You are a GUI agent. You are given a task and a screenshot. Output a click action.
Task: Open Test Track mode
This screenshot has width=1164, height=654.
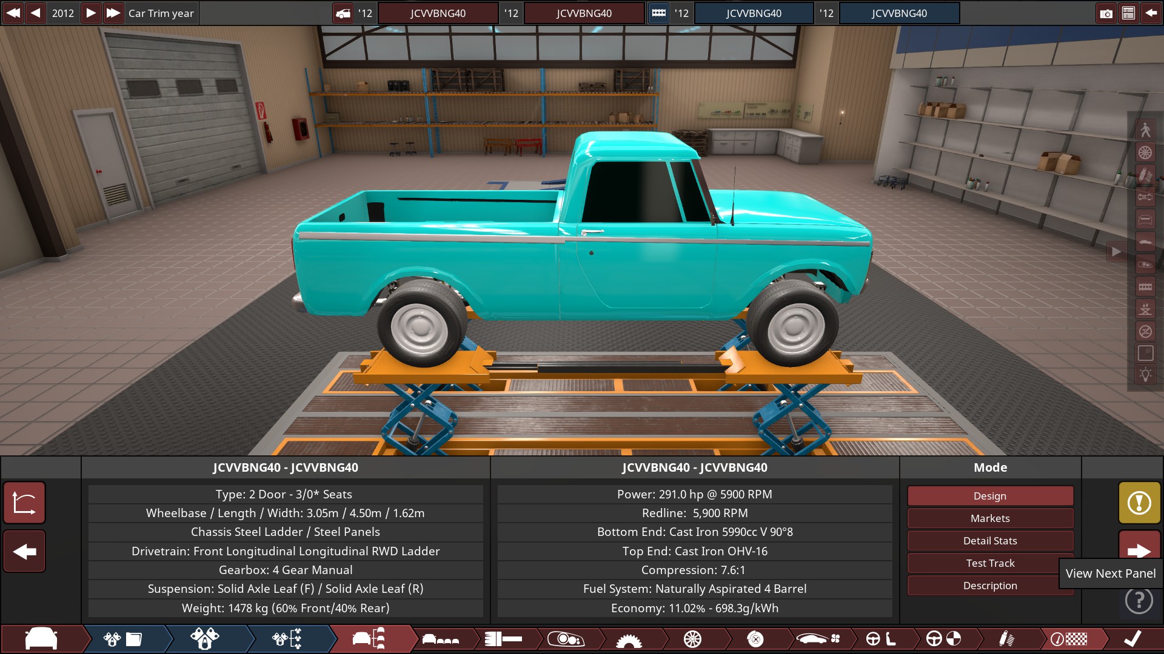click(x=990, y=563)
